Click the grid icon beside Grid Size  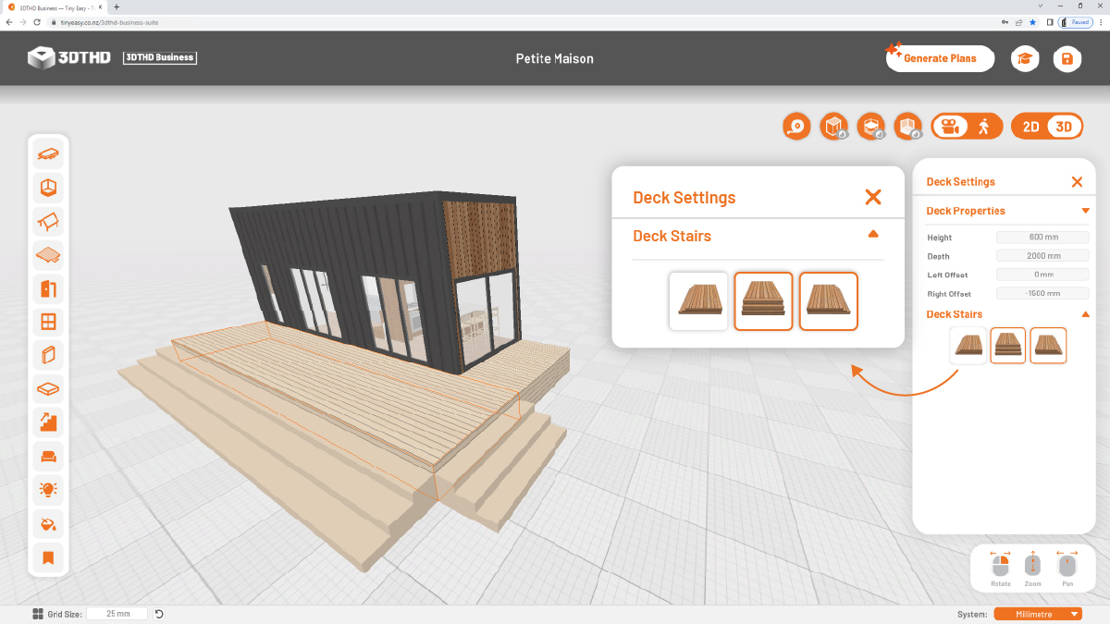coord(38,614)
